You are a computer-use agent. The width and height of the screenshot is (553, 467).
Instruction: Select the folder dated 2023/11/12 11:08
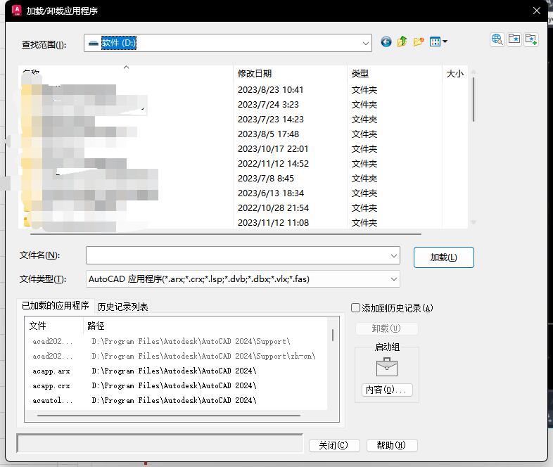pyautogui.click(x=243, y=223)
